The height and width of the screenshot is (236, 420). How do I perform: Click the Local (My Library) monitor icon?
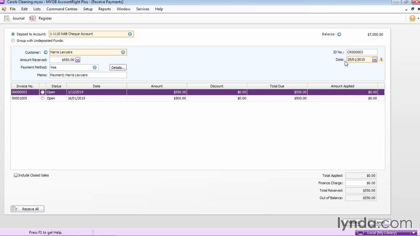click(x=360, y=233)
